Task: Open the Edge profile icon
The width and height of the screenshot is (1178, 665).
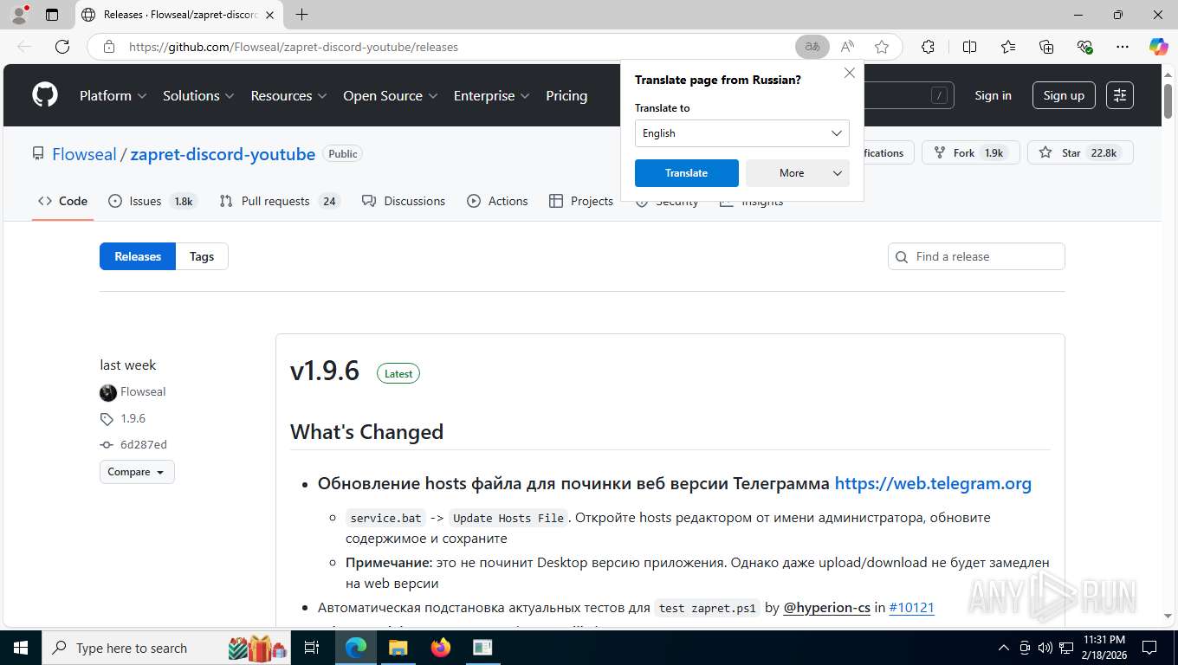Action: [19, 15]
